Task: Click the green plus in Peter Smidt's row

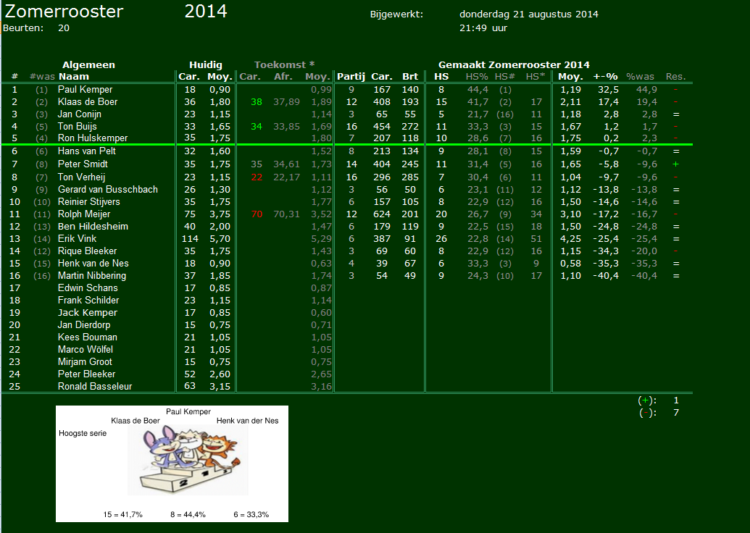Action: click(675, 164)
